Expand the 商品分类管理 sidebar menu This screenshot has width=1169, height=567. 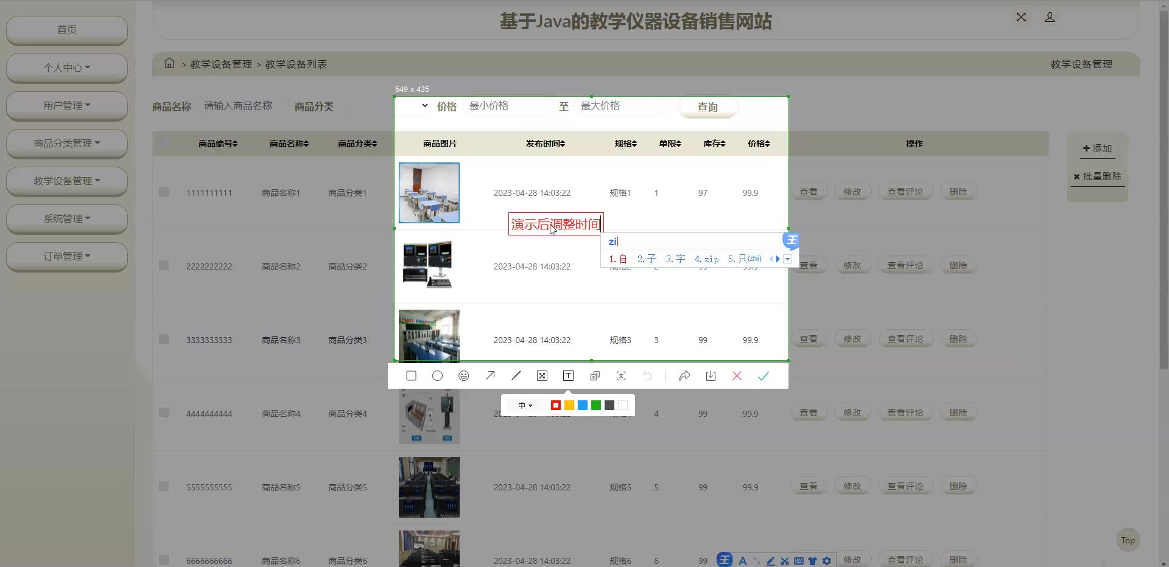point(67,143)
